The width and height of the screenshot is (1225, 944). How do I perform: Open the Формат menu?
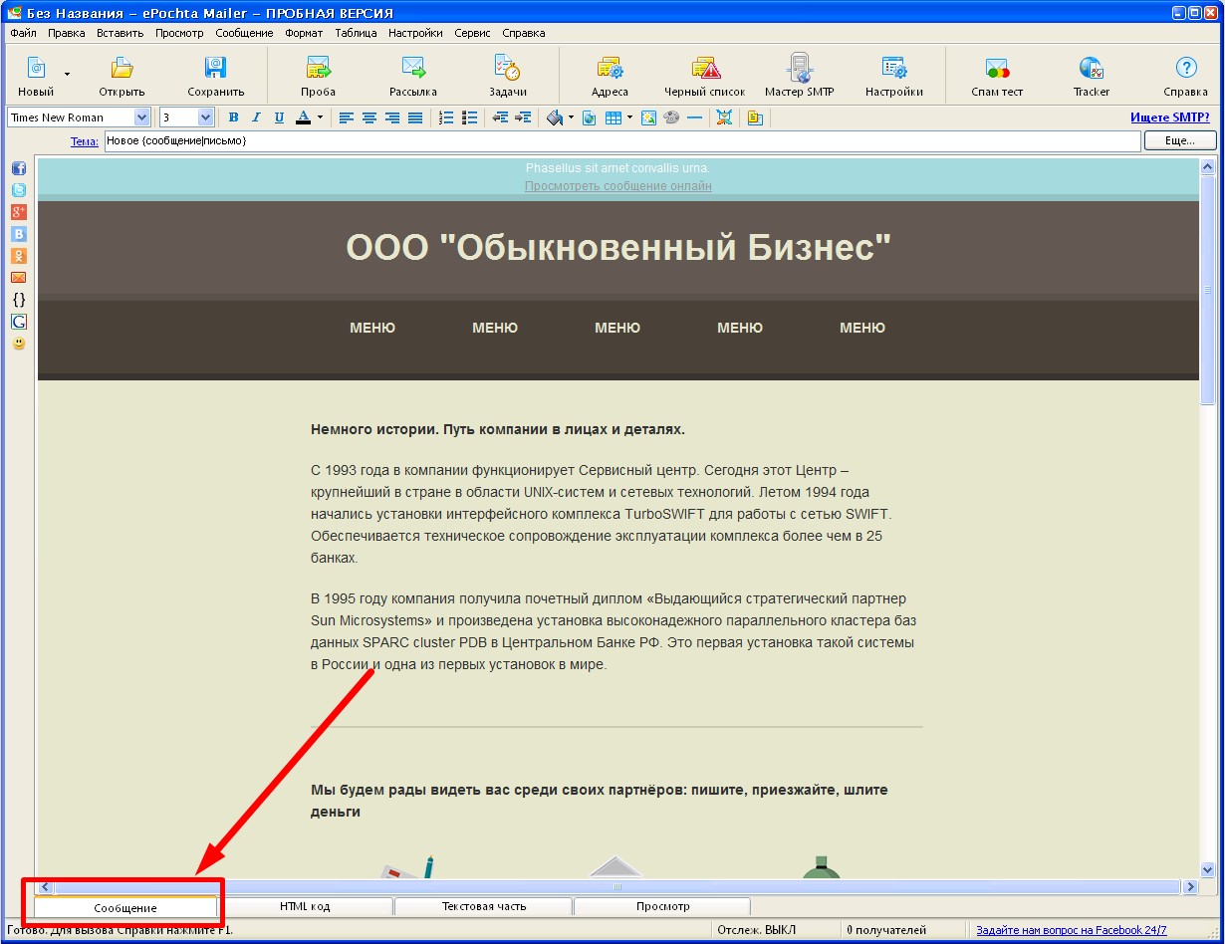304,33
